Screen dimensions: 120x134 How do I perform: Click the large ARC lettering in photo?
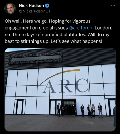[66, 86]
